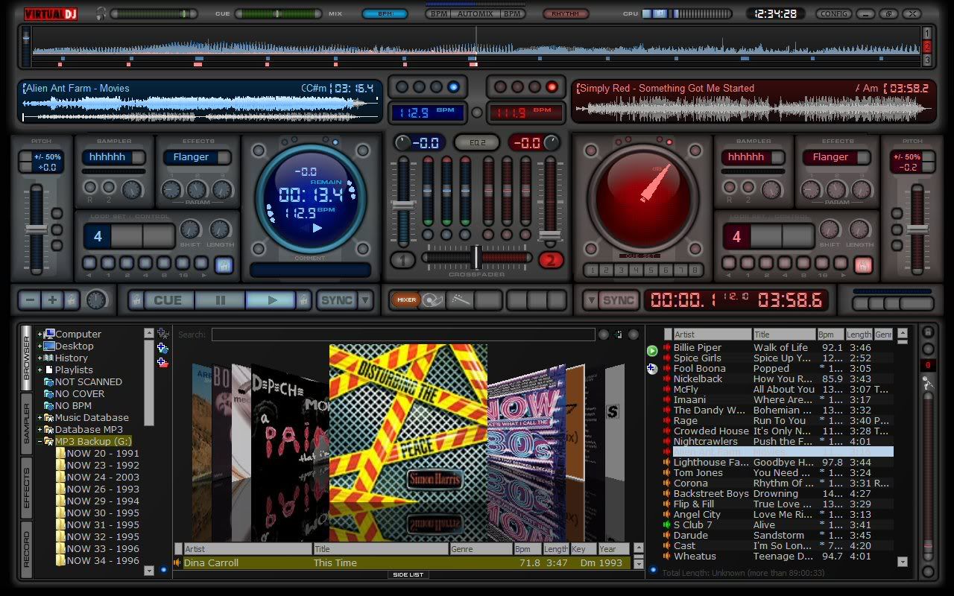Expand the Desktop tree node
The height and width of the screenshot is (596, 954).
40,346
